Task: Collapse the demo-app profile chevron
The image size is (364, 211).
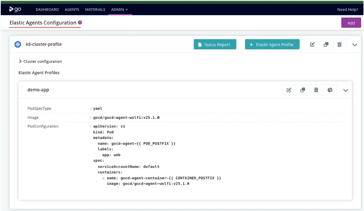Action: tap(346, 90)
